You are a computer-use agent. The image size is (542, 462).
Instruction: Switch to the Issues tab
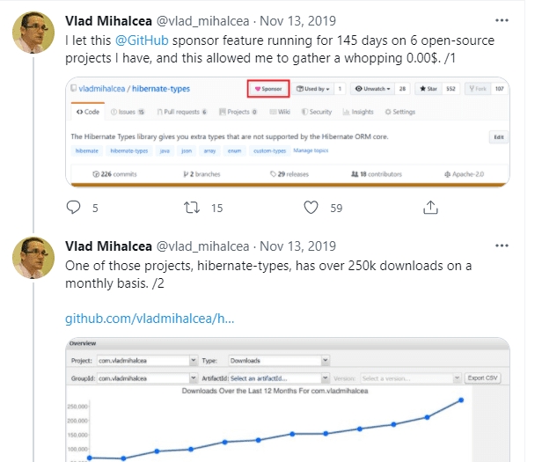(128, 112)
